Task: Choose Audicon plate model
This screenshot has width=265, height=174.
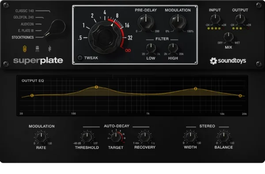Action: (27, 24)
